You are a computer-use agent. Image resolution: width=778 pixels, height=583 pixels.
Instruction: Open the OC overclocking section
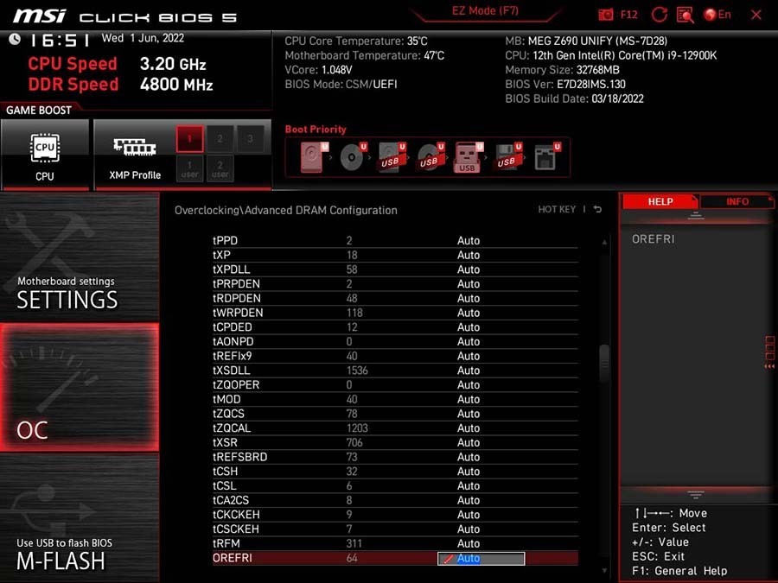(x=80, y=388)
